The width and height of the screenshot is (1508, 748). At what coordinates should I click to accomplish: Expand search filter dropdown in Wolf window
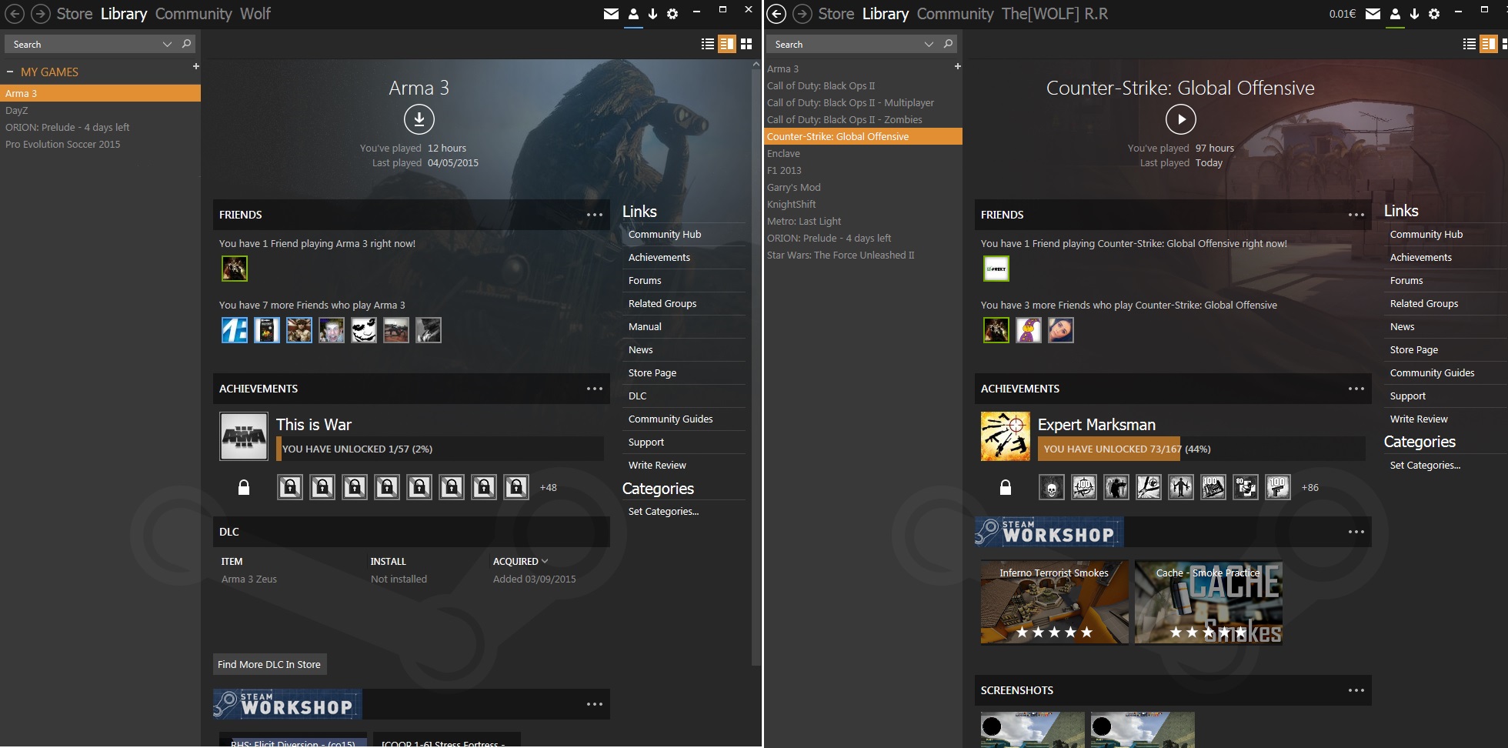click(167, 44)
